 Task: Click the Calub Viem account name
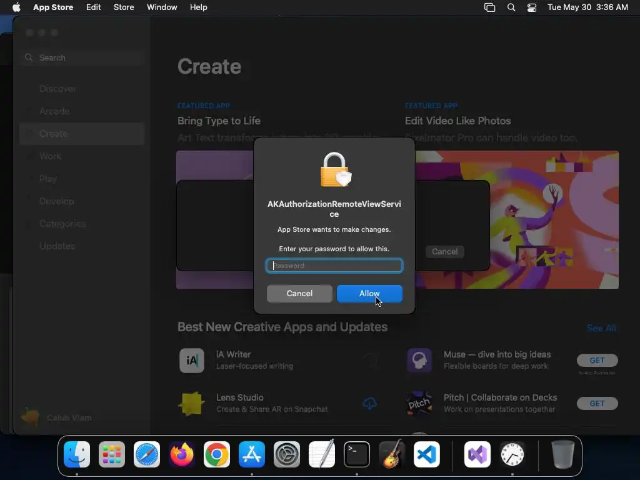tap(69, 418)
